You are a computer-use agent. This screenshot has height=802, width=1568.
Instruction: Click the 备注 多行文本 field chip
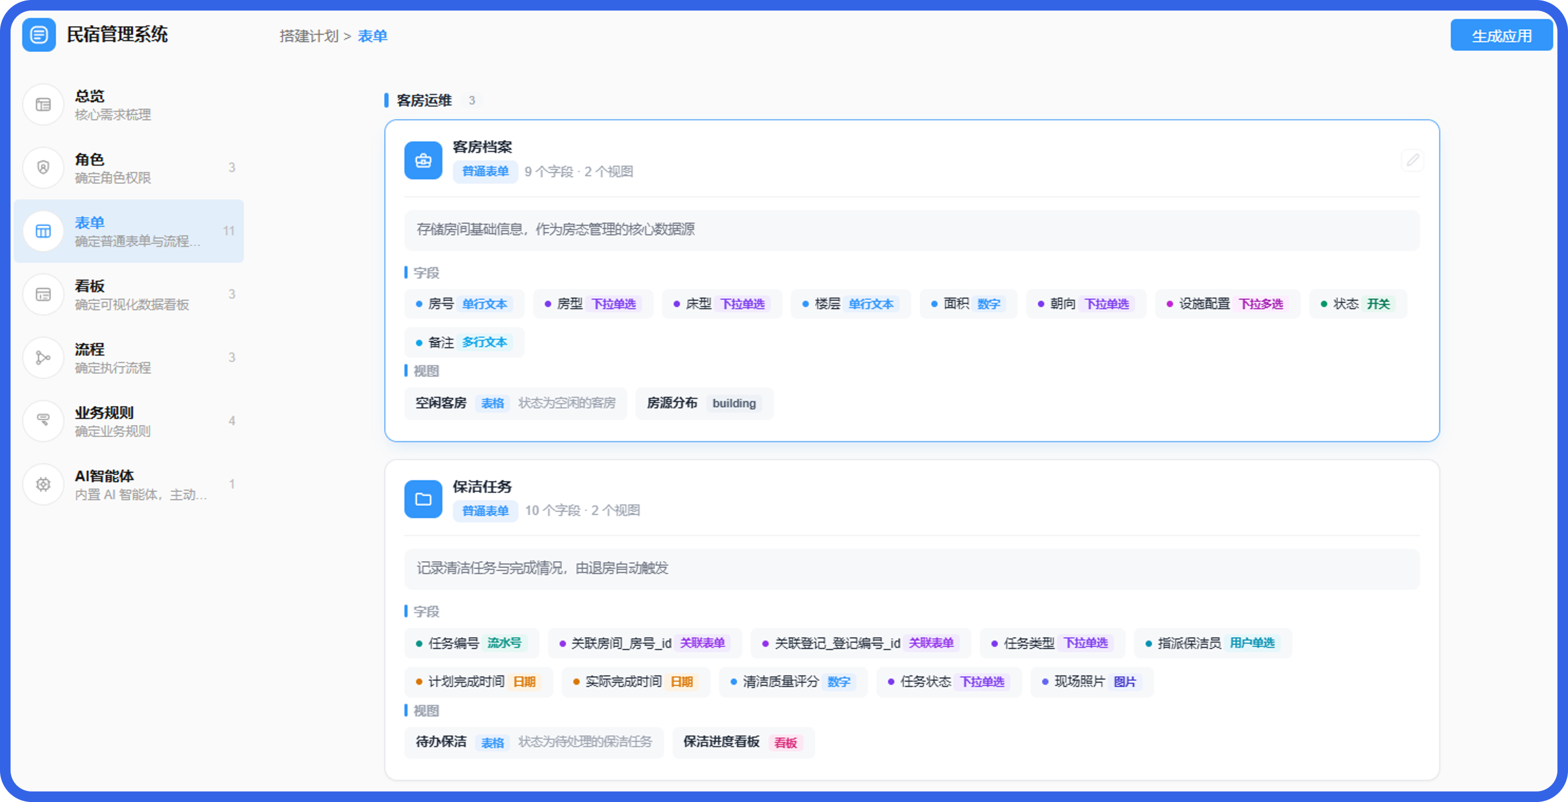click(x=464, y=342)
